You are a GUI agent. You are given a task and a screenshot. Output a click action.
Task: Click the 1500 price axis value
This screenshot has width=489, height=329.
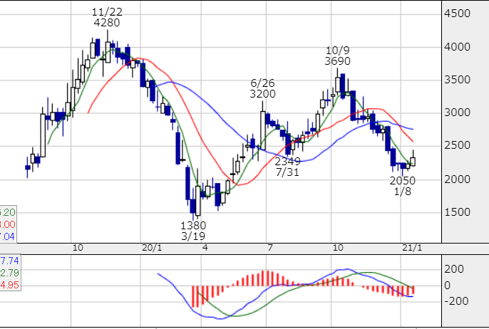(x=457, y=212)
